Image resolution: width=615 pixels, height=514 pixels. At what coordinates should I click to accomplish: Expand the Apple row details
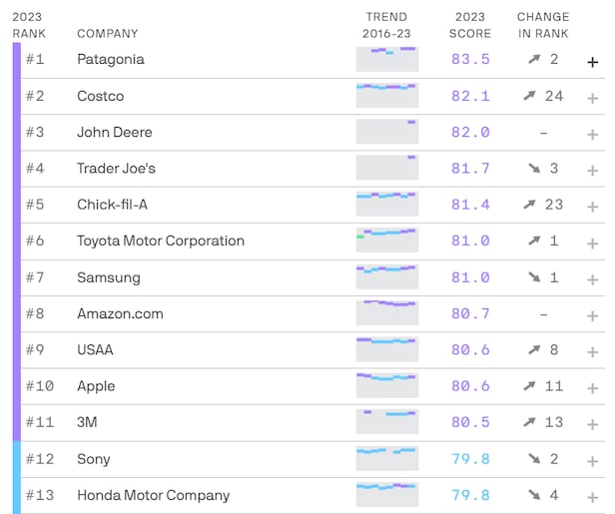[592, 388]
